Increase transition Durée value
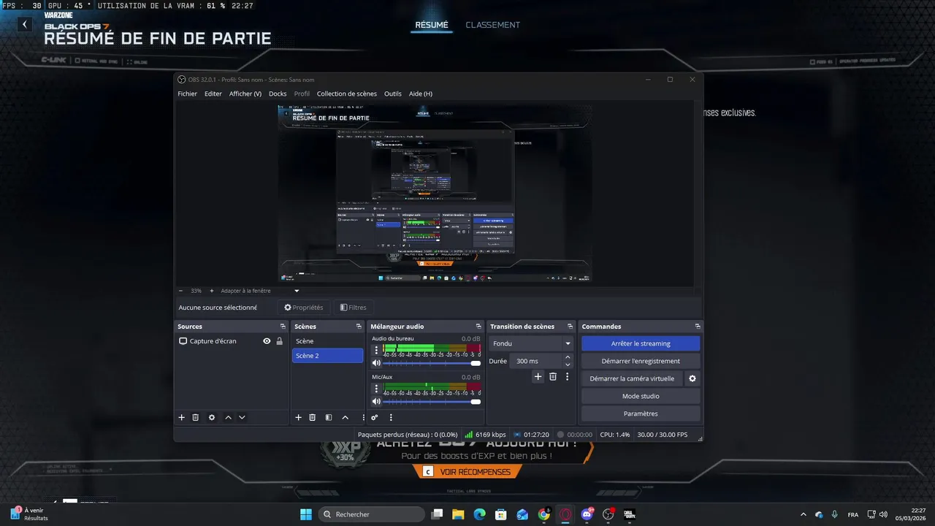 (x=568, y=357)
